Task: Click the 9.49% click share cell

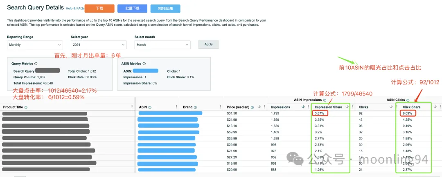Action: [x=408, y=126]
